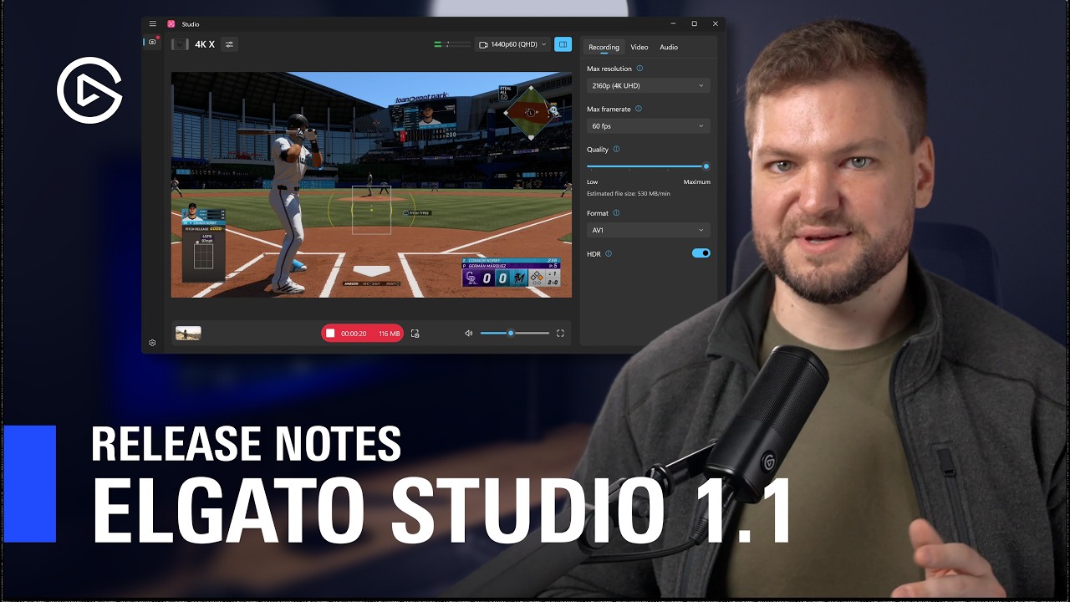Minimize the Studio window
The image size is (1070, 602).
tap(674, 24)
